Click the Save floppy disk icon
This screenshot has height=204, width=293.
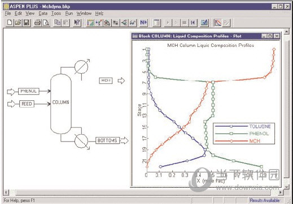click(x=27, y=23)
